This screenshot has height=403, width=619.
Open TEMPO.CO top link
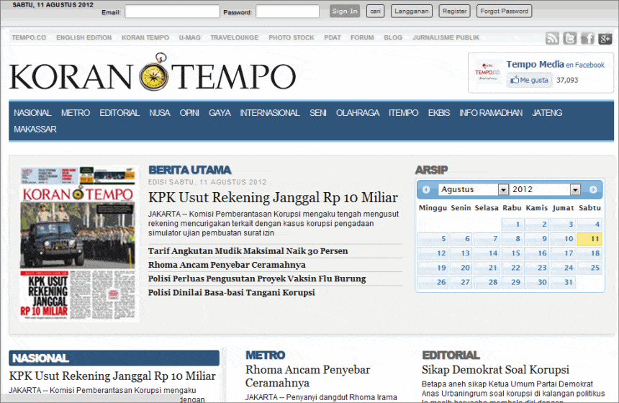click(29, 37)
